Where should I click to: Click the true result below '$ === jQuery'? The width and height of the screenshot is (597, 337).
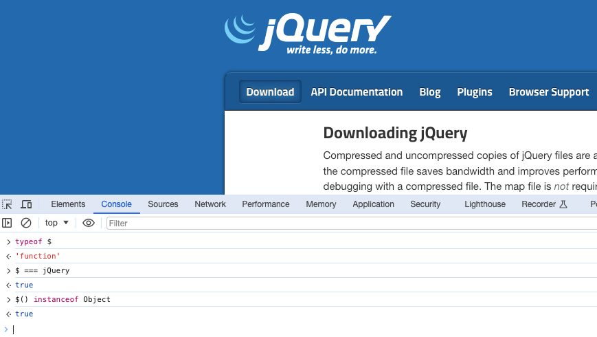coord(24,285)
